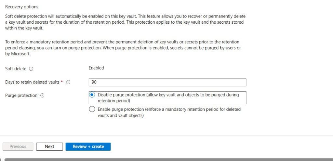333x161 pixels.
Task: Click the greyed-out Previous button
Action: (x=18, y=146)
